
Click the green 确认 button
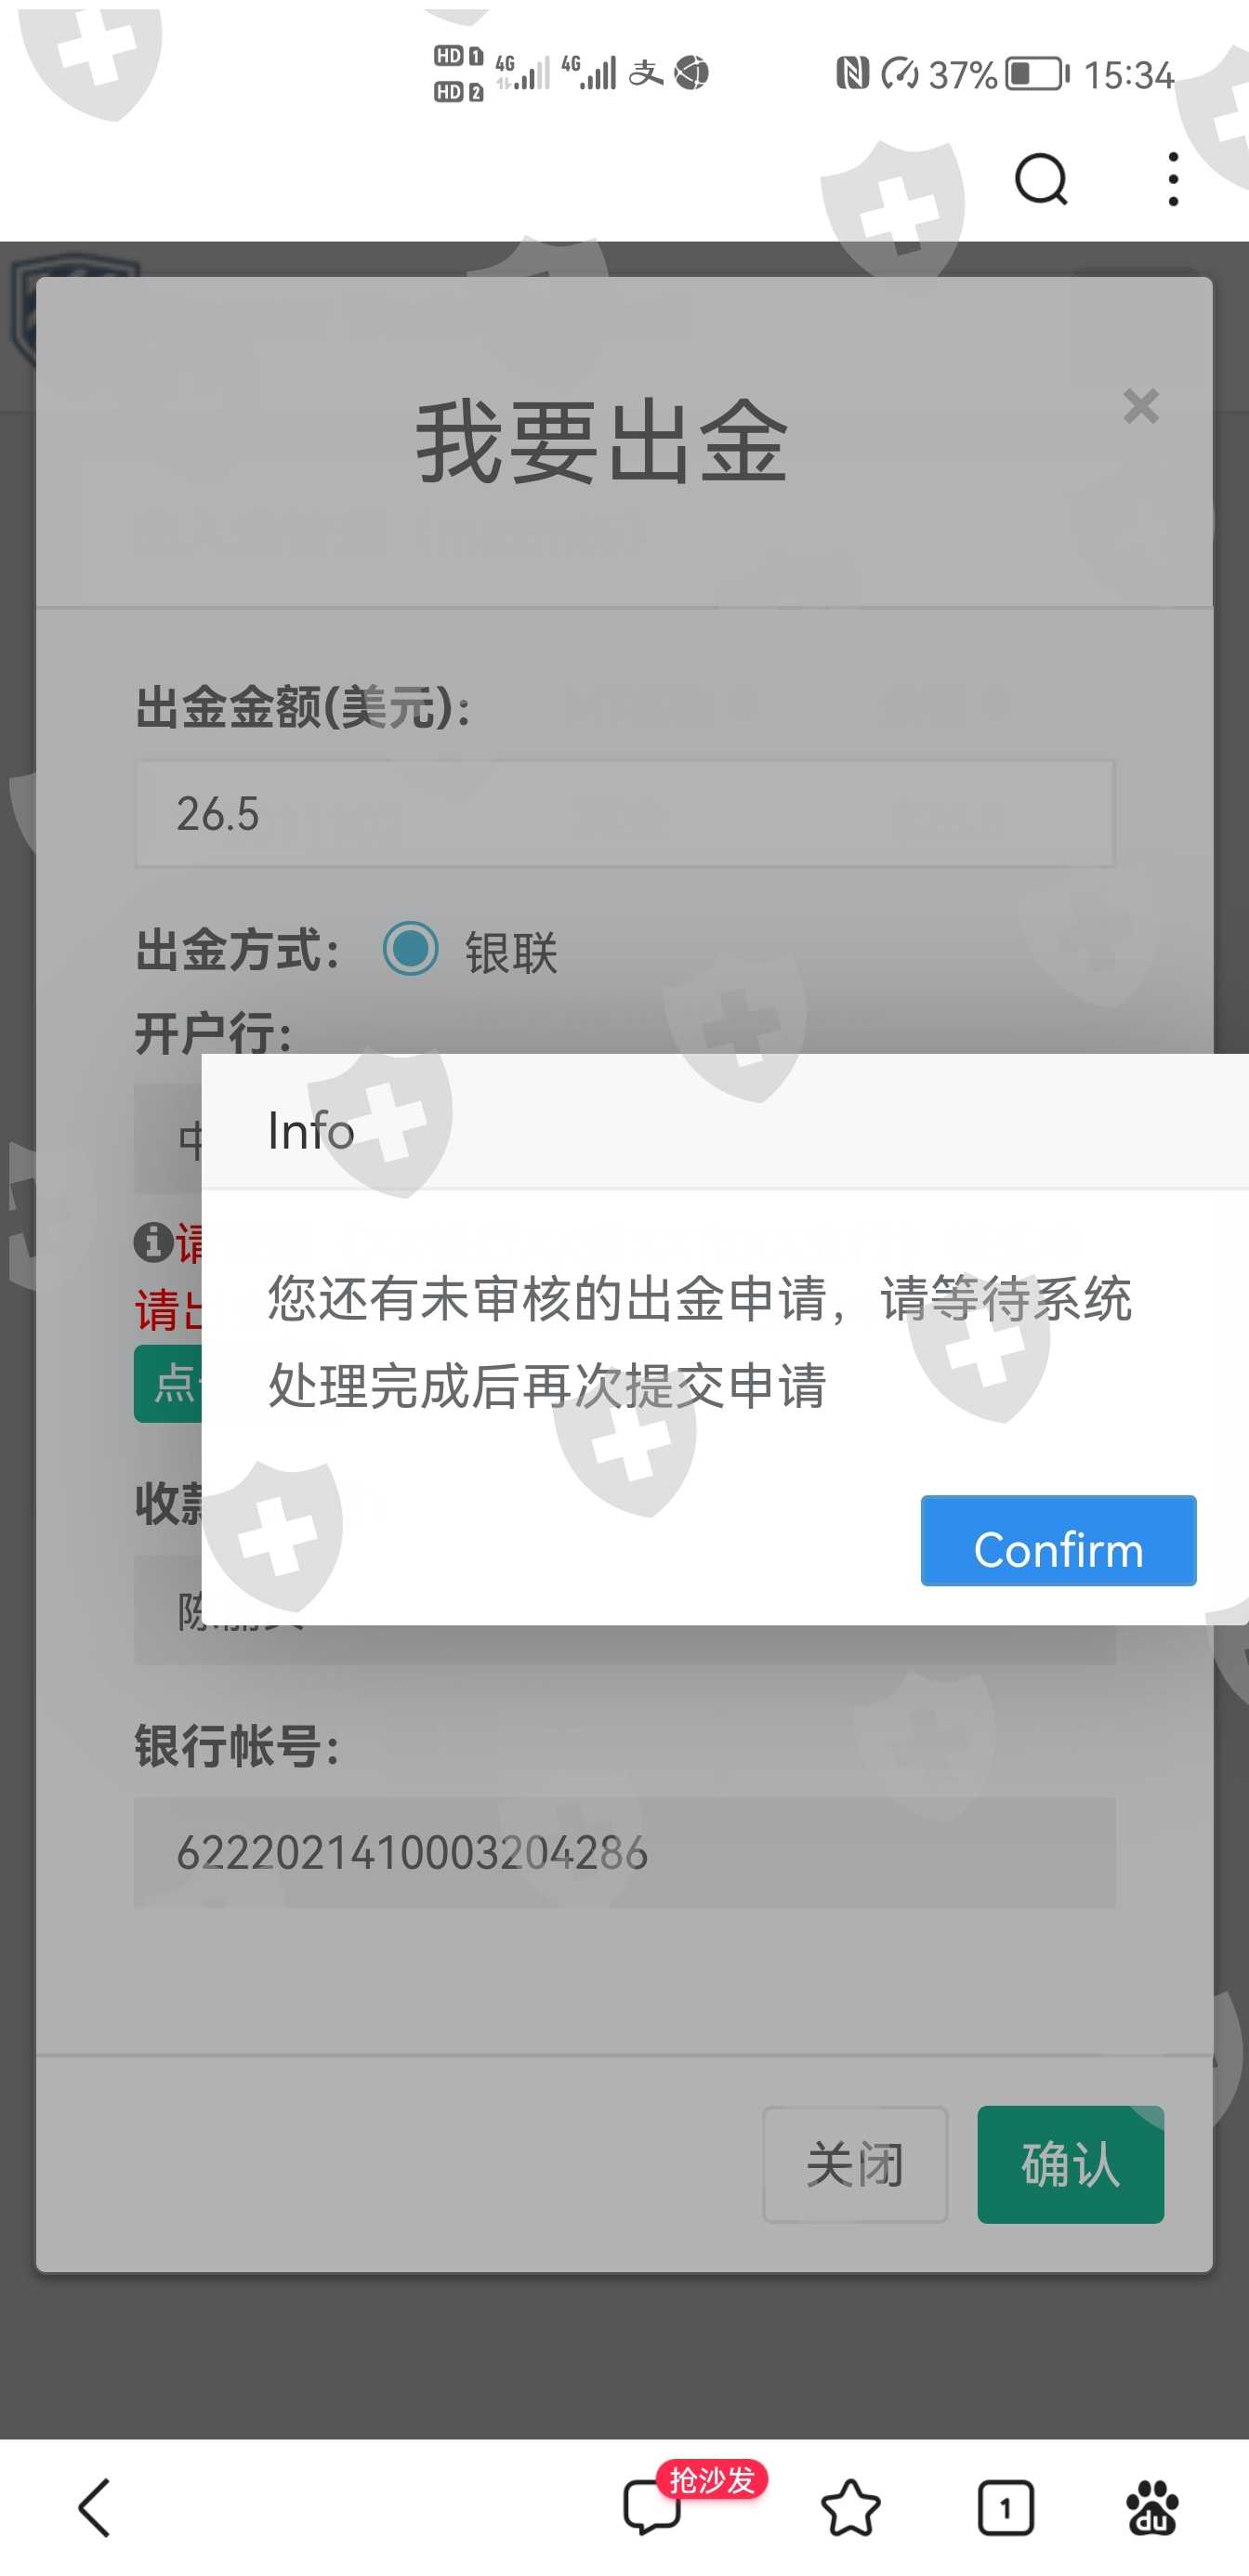pyautogui.click(x=1070, y=2164)
